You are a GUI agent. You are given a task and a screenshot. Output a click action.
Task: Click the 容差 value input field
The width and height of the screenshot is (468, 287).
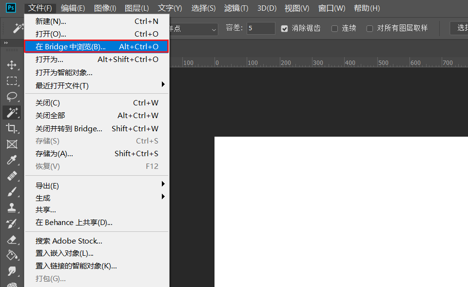pos(261,28)
